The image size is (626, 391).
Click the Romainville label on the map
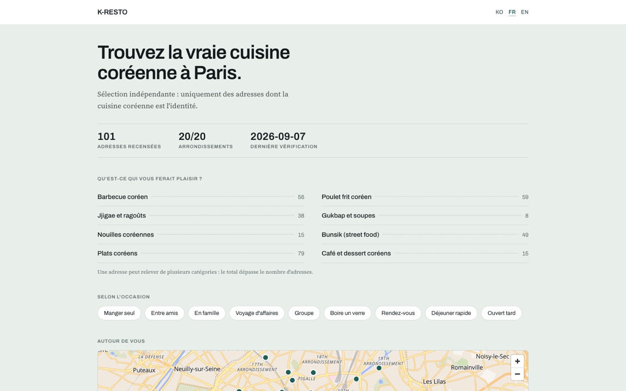[x=467, y=368]
